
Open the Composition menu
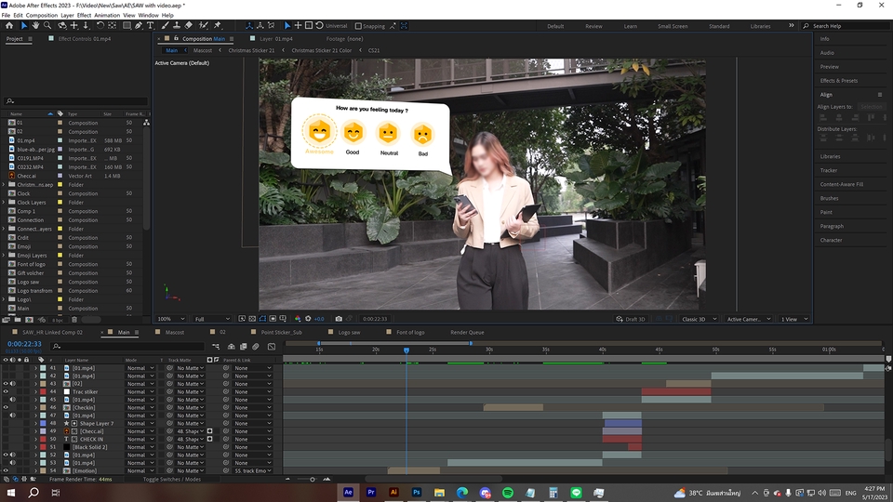tap(42, 16)
